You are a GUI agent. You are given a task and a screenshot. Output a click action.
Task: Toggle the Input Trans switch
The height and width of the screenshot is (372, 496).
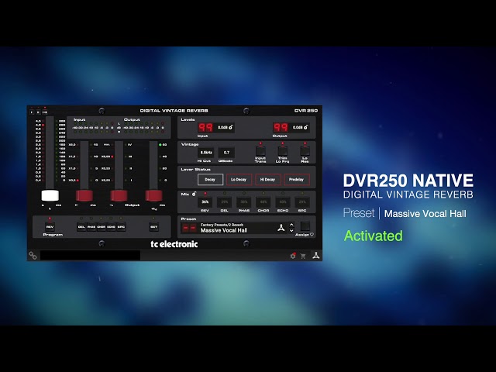click(260, 151)
